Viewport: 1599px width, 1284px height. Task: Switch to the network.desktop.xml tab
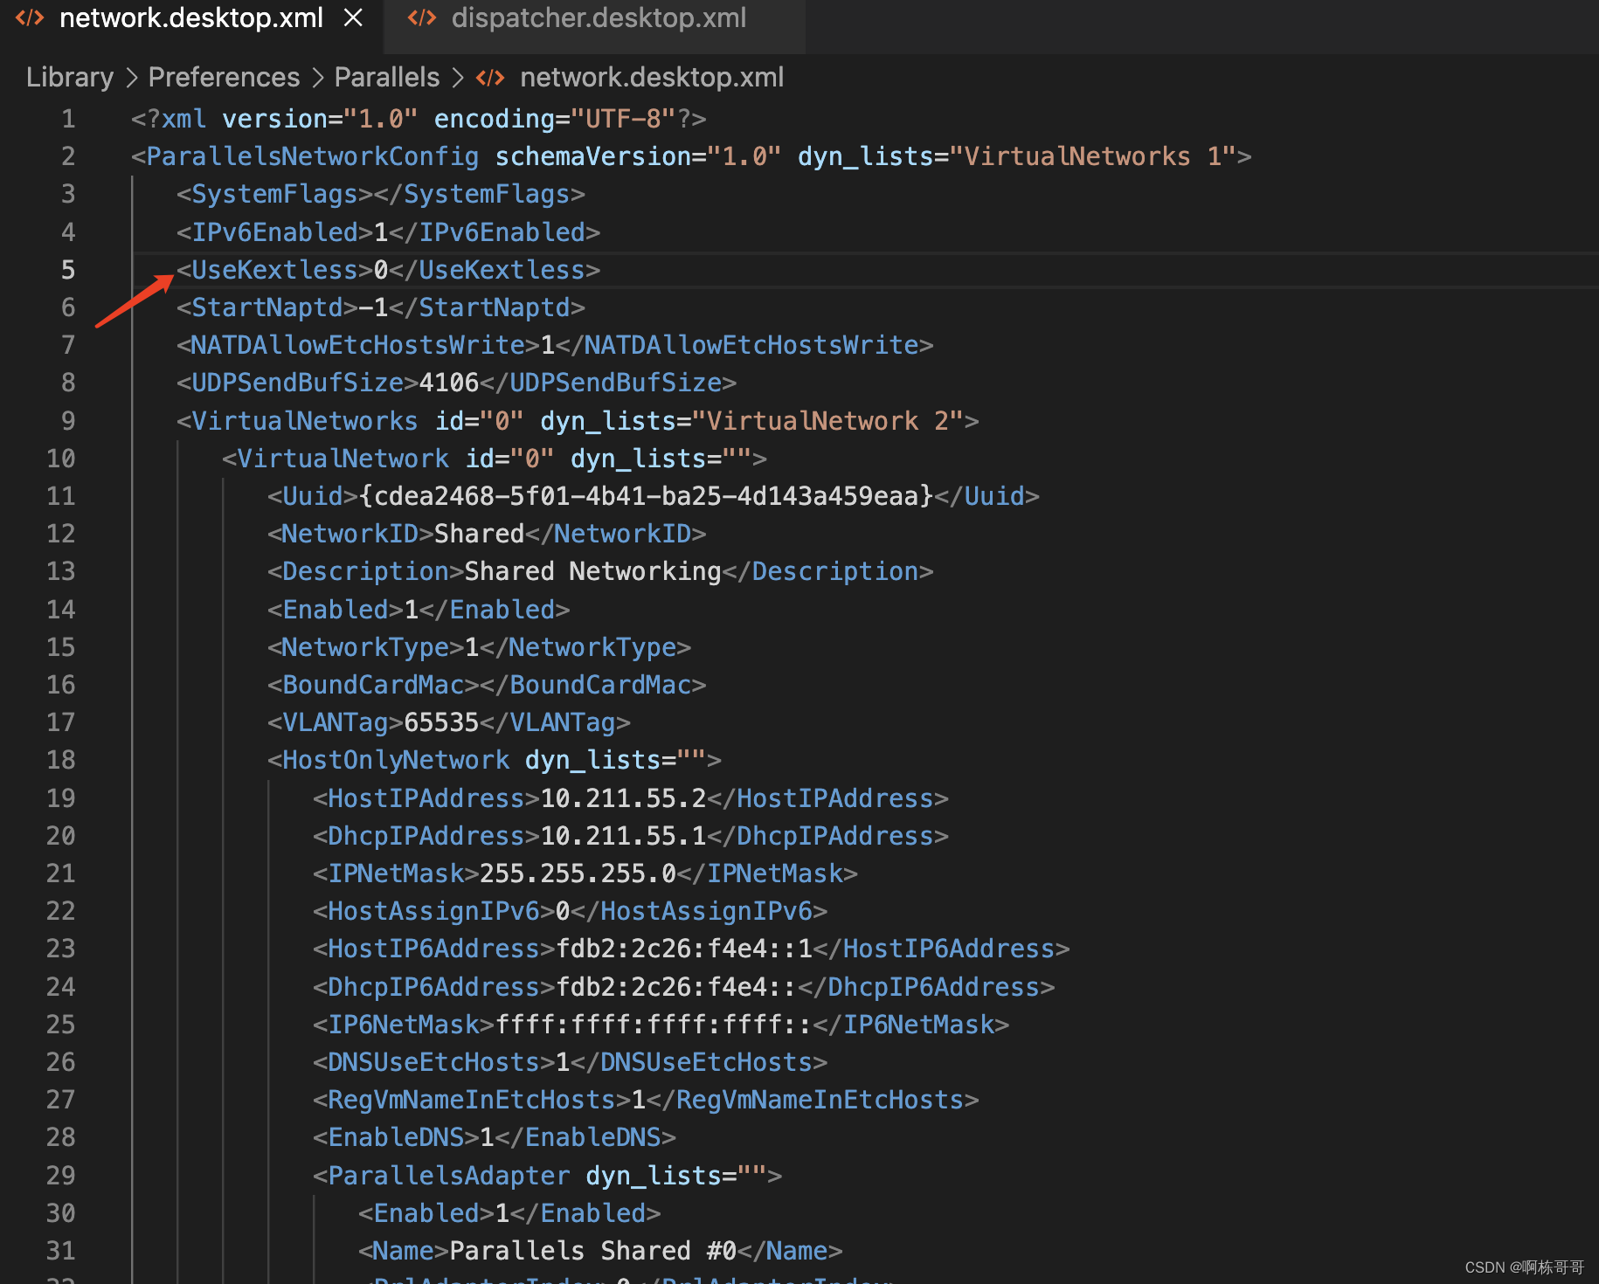(191, 18)
